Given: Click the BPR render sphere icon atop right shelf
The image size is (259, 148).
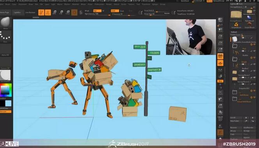Looking at the screenshot, I should 220,20.
